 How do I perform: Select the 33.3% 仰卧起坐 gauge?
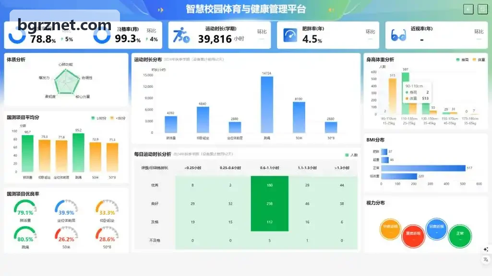pos(107,208)
